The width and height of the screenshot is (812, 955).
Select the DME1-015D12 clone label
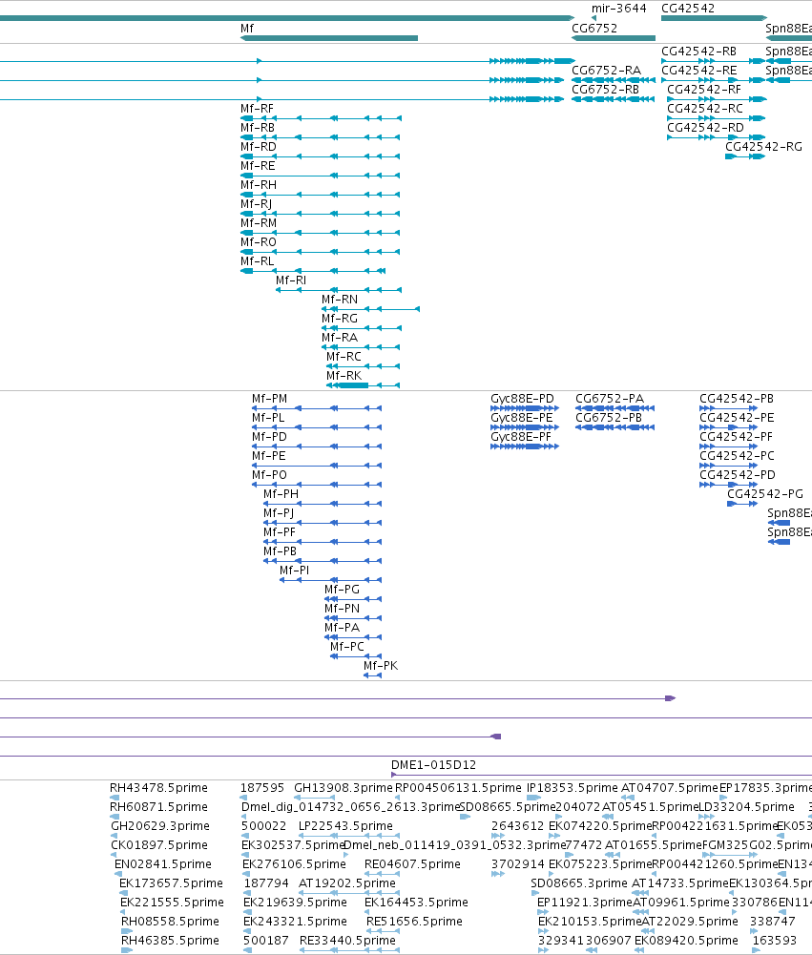(434, 765)
